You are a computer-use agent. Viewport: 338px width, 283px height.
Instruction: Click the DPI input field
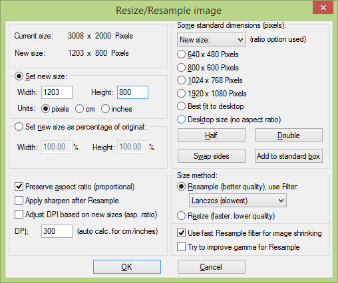click(x=57, y=231)
